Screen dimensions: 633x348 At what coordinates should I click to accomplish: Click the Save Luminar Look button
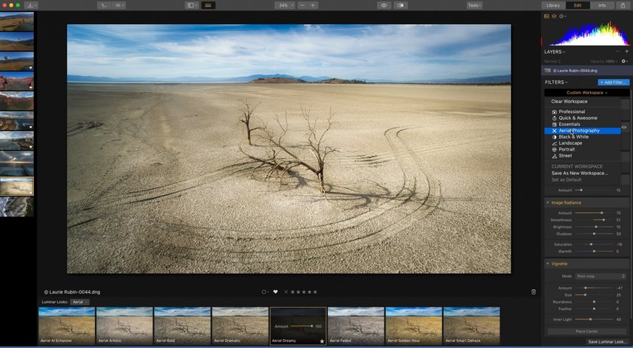click(607, 341)
